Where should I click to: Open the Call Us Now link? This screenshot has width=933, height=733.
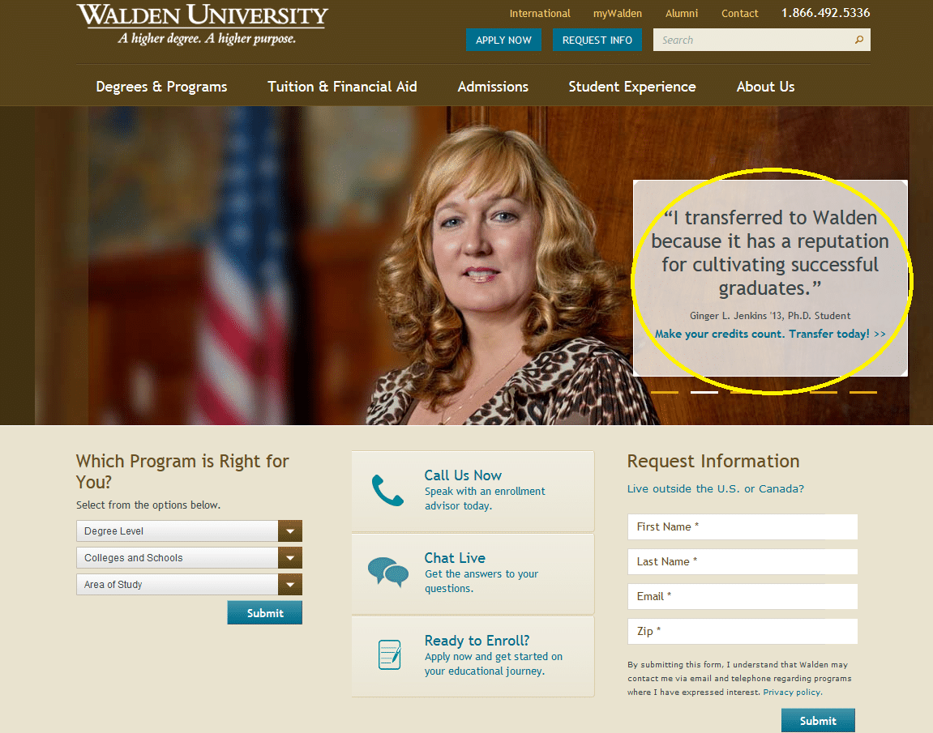(462, 475)
